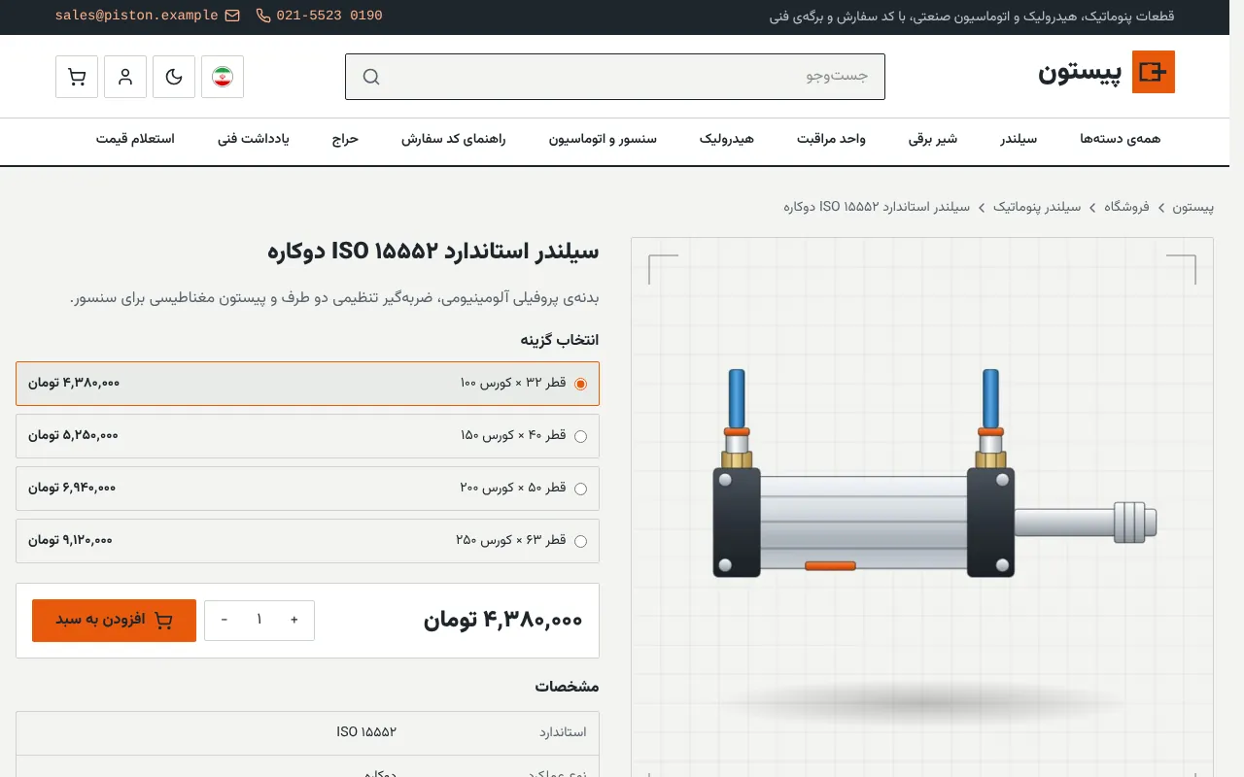Open سنسور و اتوماسیون menu item
Screen dimensions: 1244x777
(603, 139)
